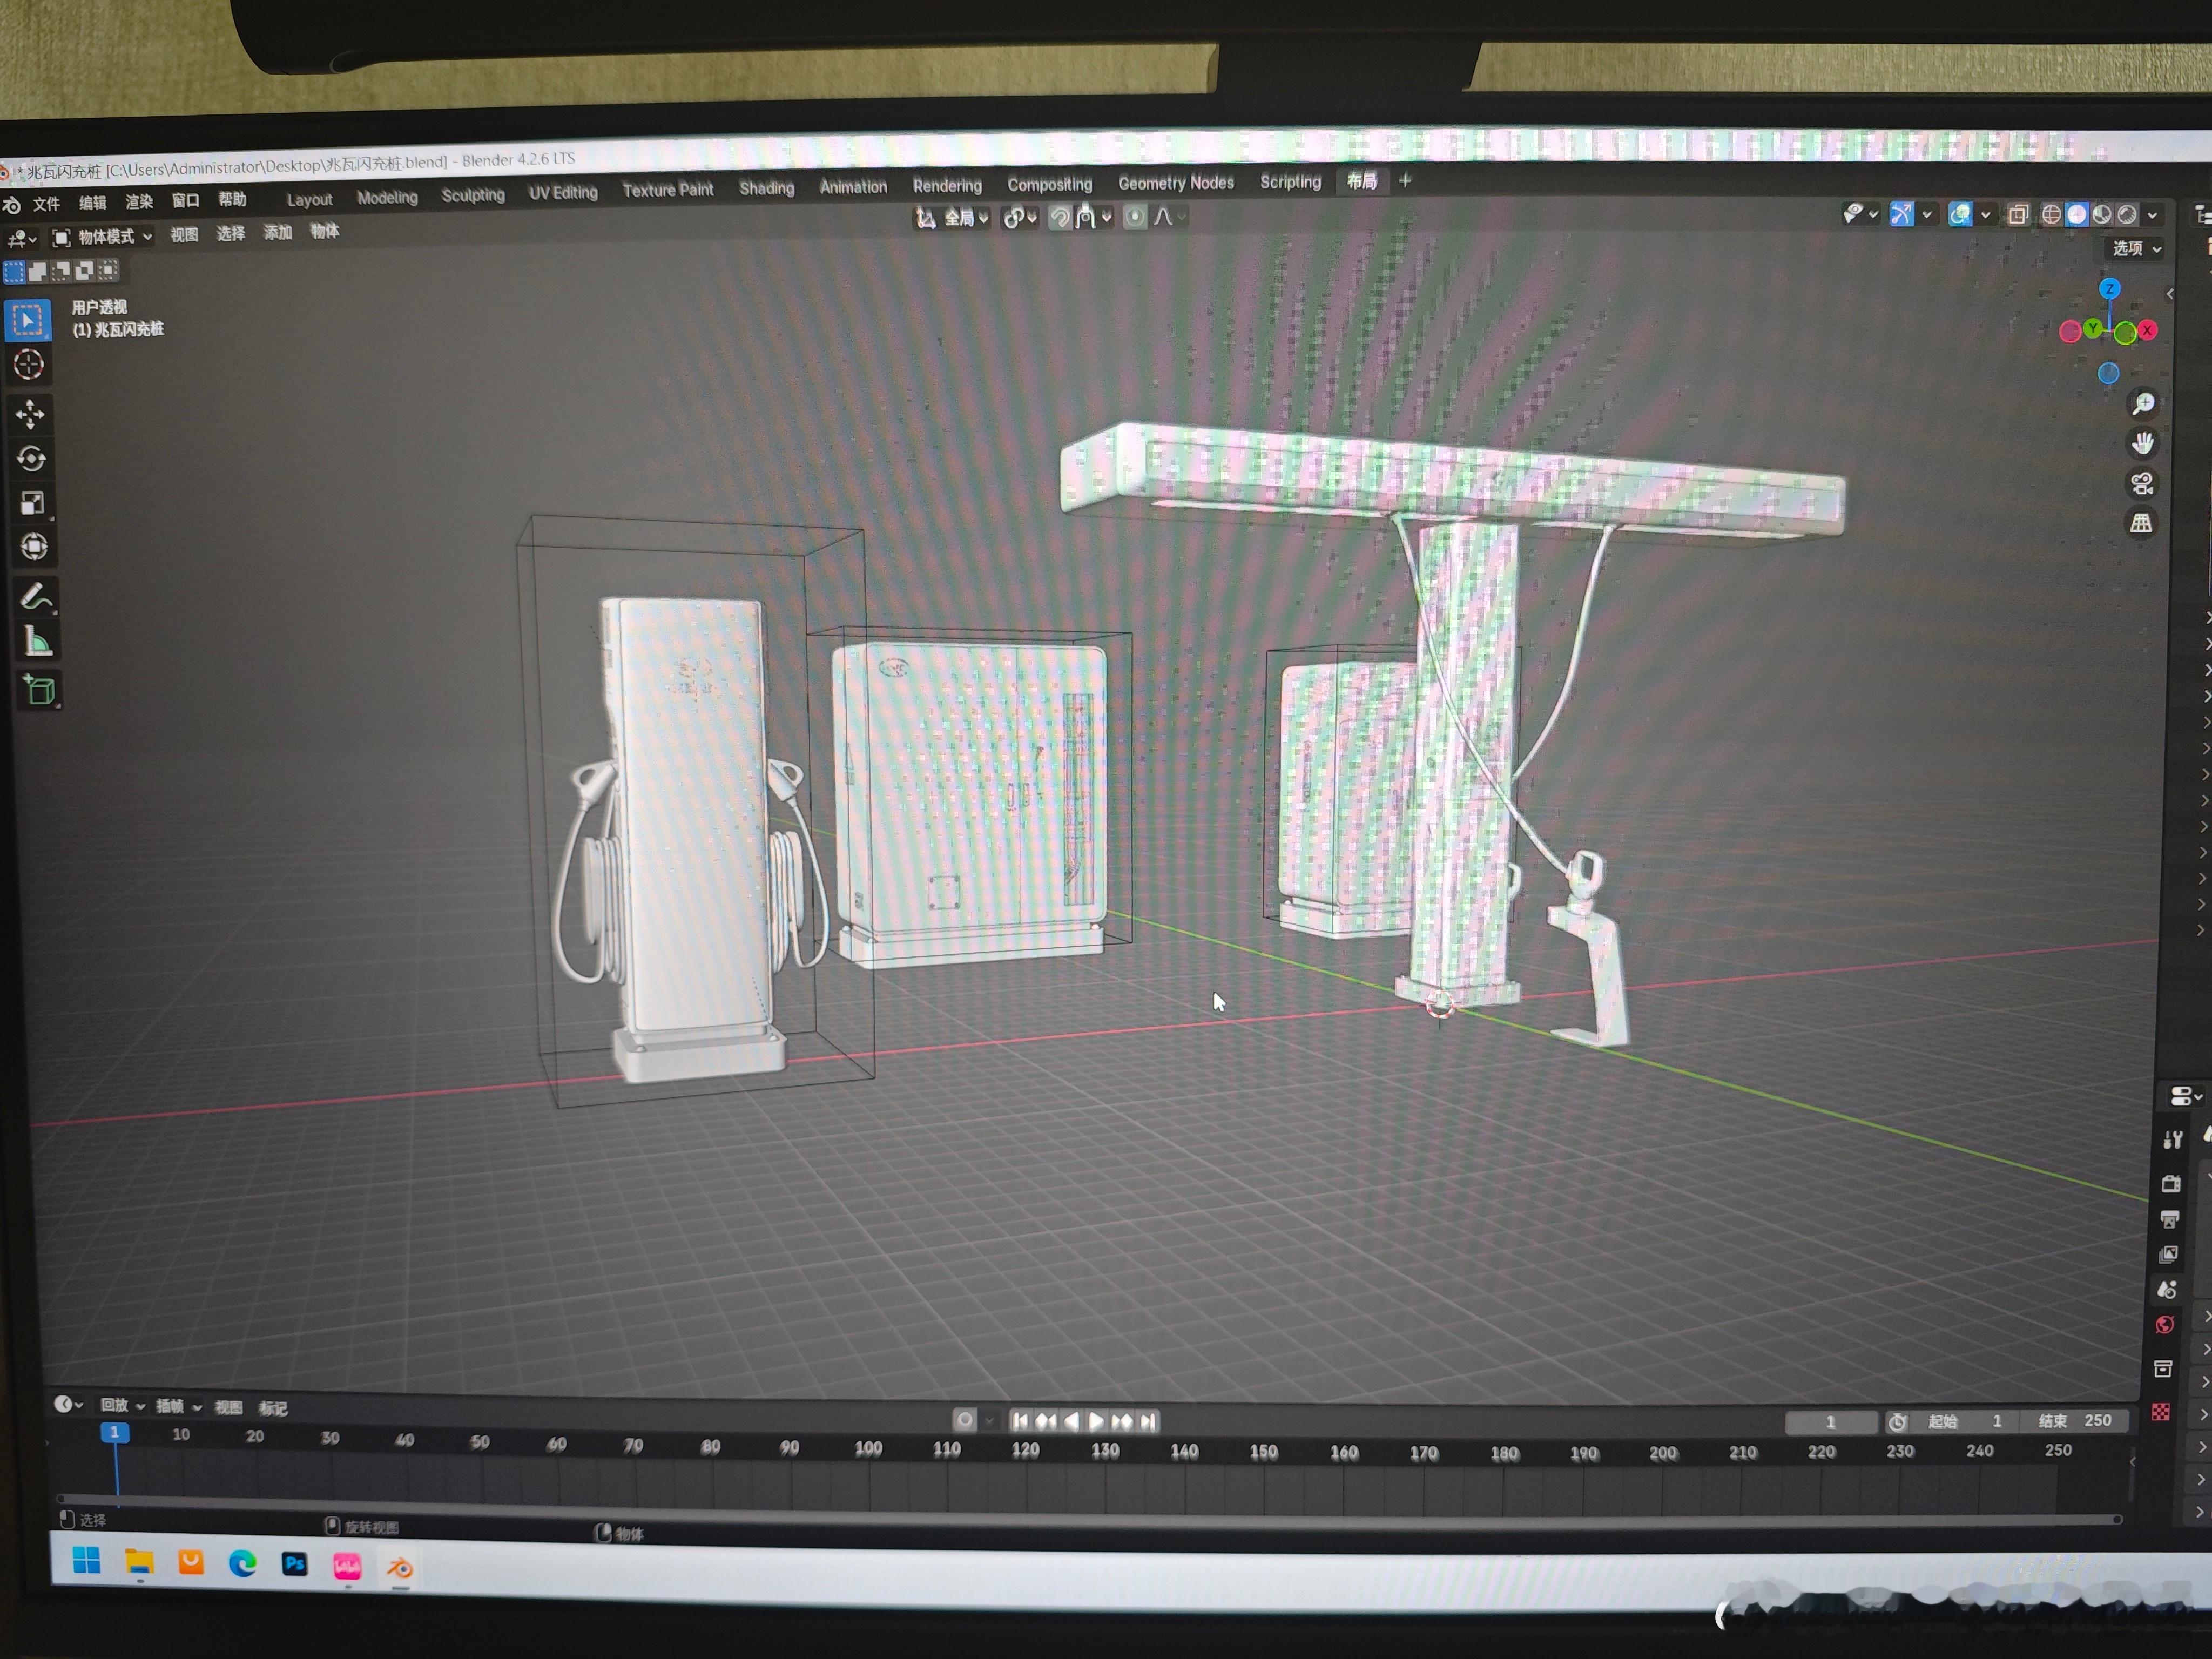This screenshot has width=2212, height=1659.
Task: Activate the Move tool
Action: pyautogui.click(x=30, y=413)
